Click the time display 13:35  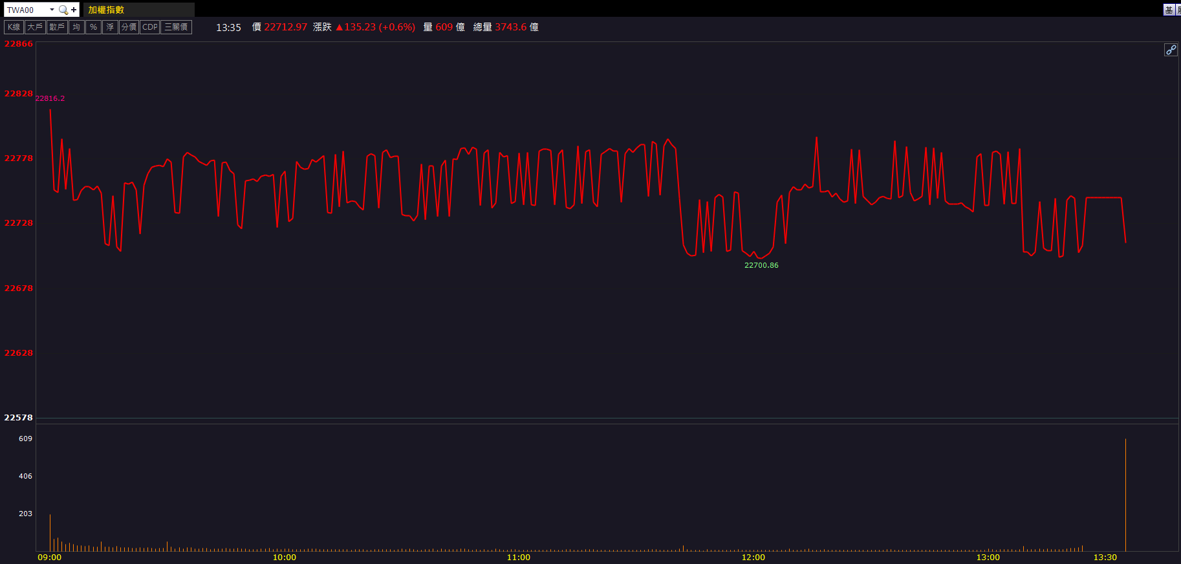228,27
